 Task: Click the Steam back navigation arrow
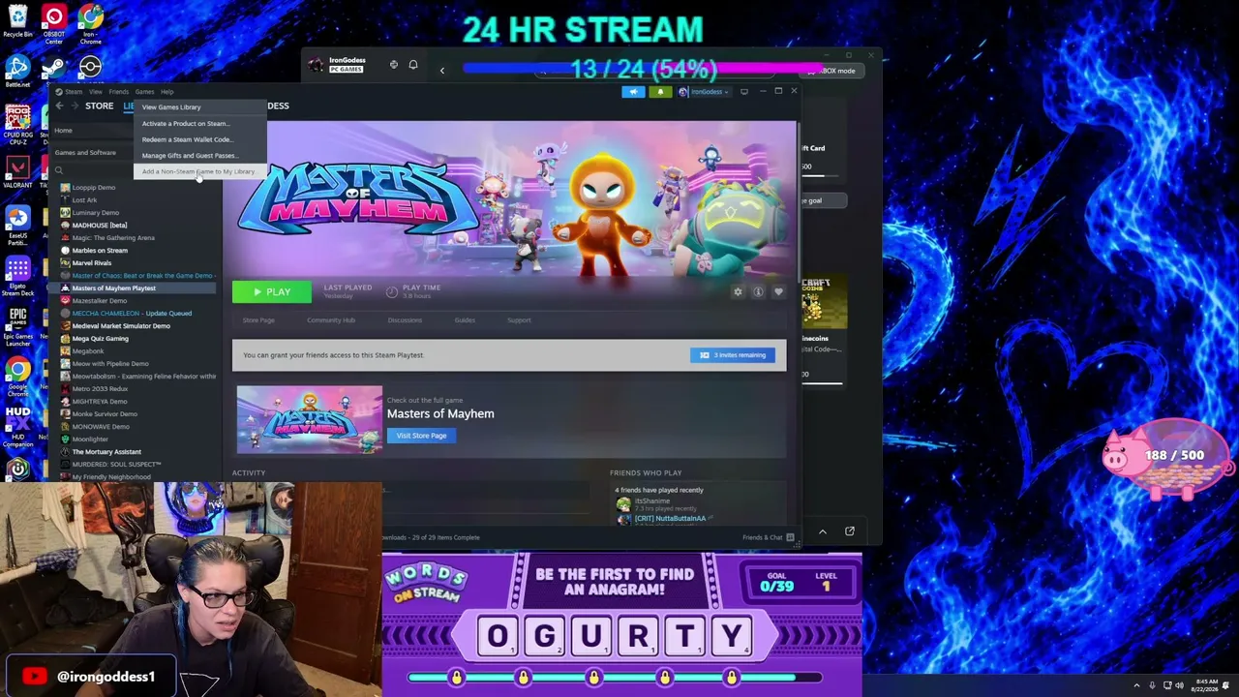click(x=59, y=106)
